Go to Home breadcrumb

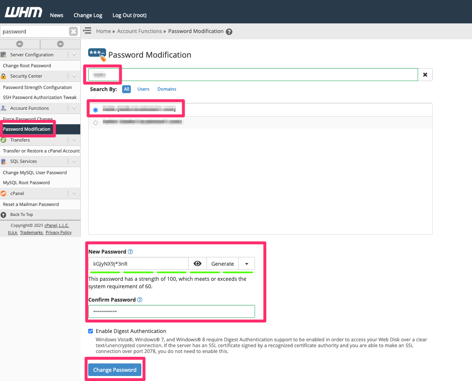click(103, 31)
